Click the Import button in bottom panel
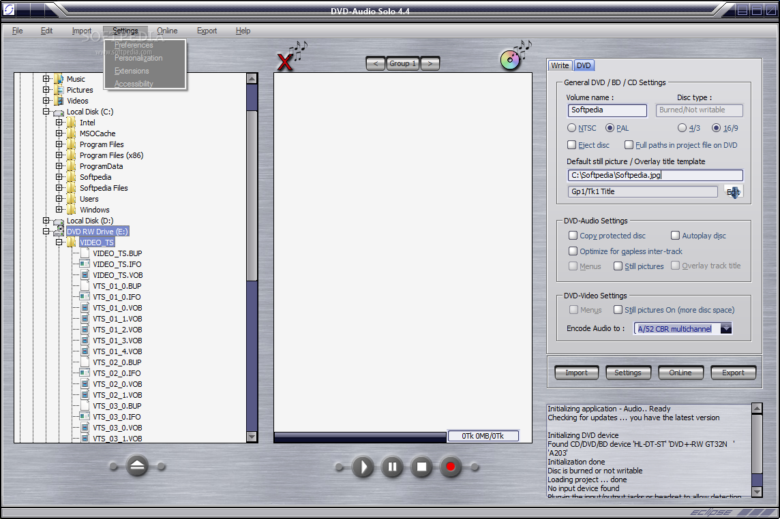Screen dimensions: 780x519 (577, 373)
